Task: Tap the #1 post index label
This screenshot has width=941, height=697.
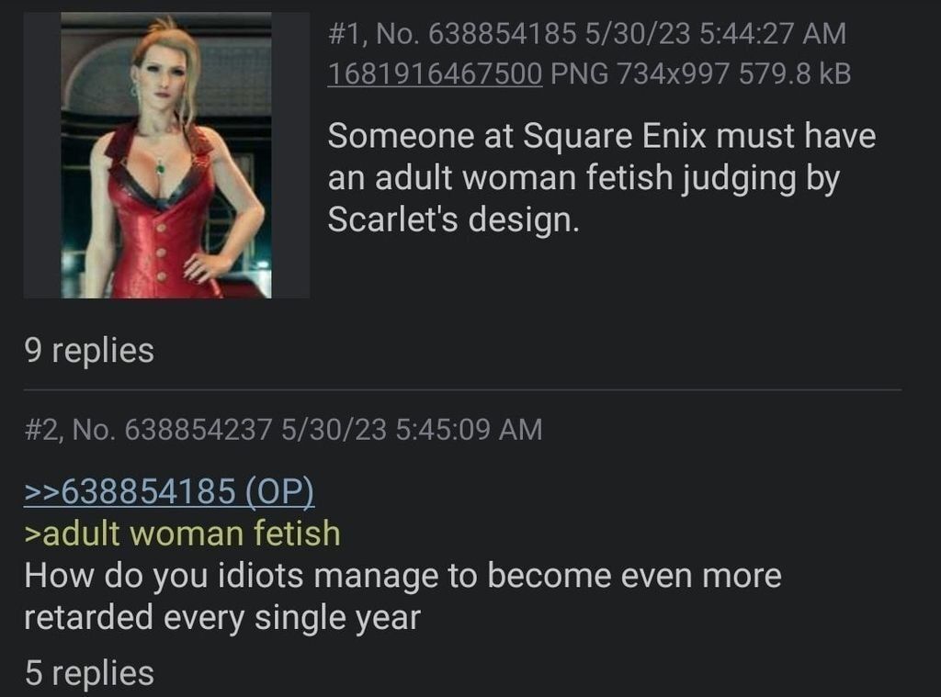Action: [348, 33]
